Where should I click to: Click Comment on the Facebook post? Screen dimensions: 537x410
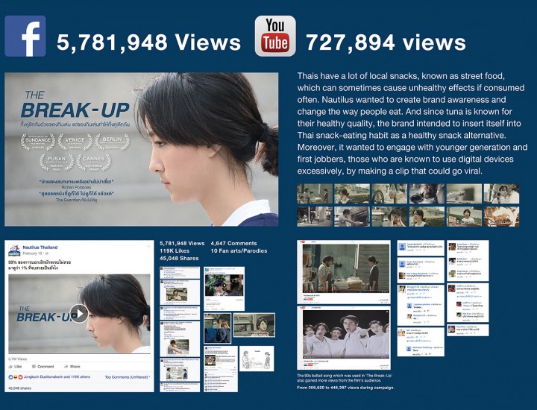(x=43, y=366)
